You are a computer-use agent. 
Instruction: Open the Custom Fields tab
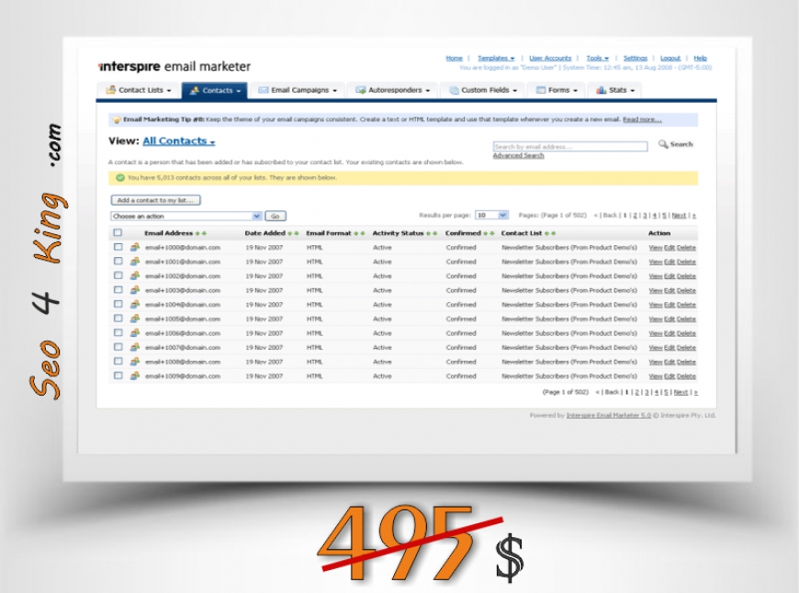482,90
